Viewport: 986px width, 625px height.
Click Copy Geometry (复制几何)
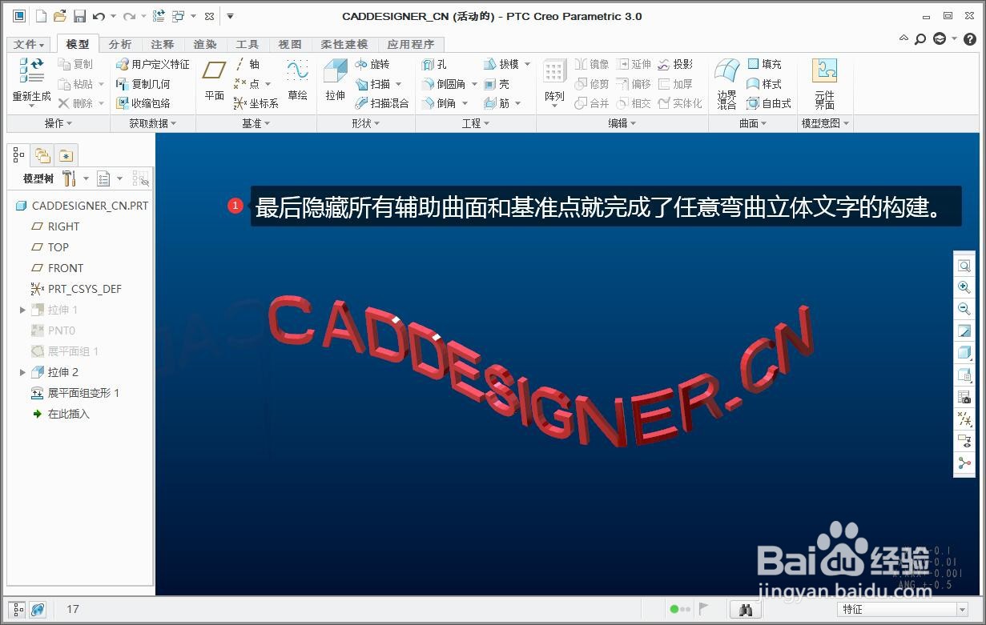143,84
